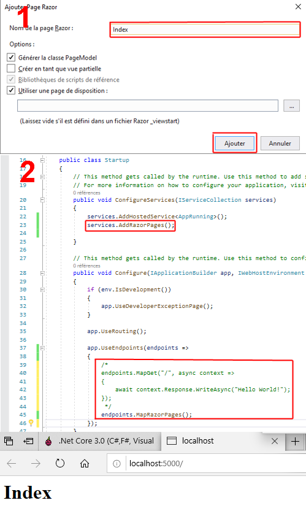This screenshot has width=306, height=530.
Task: Refresh the localhost page
Action: 59,463
